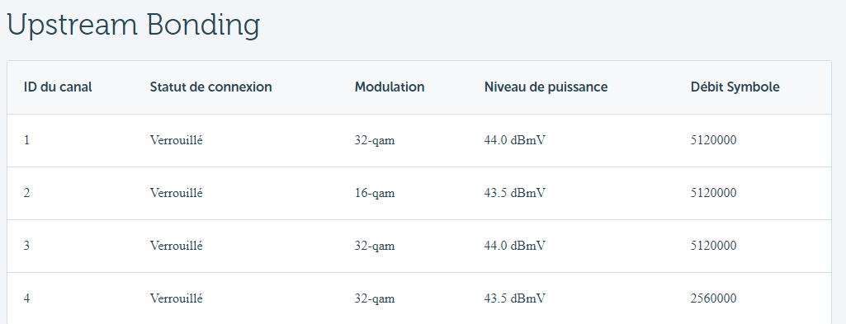Click 44.0 dBmV power of channel 1
846x324 pixels.
[x=515, y=140]
